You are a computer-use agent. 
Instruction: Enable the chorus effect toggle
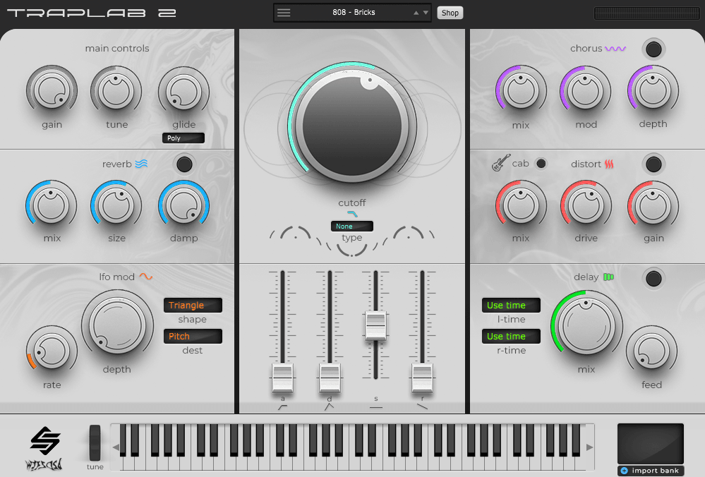coord(653,49)
